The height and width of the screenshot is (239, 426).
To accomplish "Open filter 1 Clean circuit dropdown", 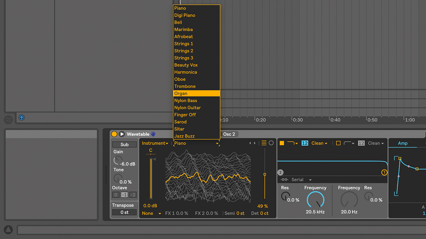I will coord(319,143).
